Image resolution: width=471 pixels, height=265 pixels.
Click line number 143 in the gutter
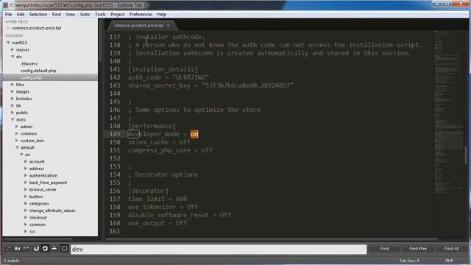click(x=115, y=85)
